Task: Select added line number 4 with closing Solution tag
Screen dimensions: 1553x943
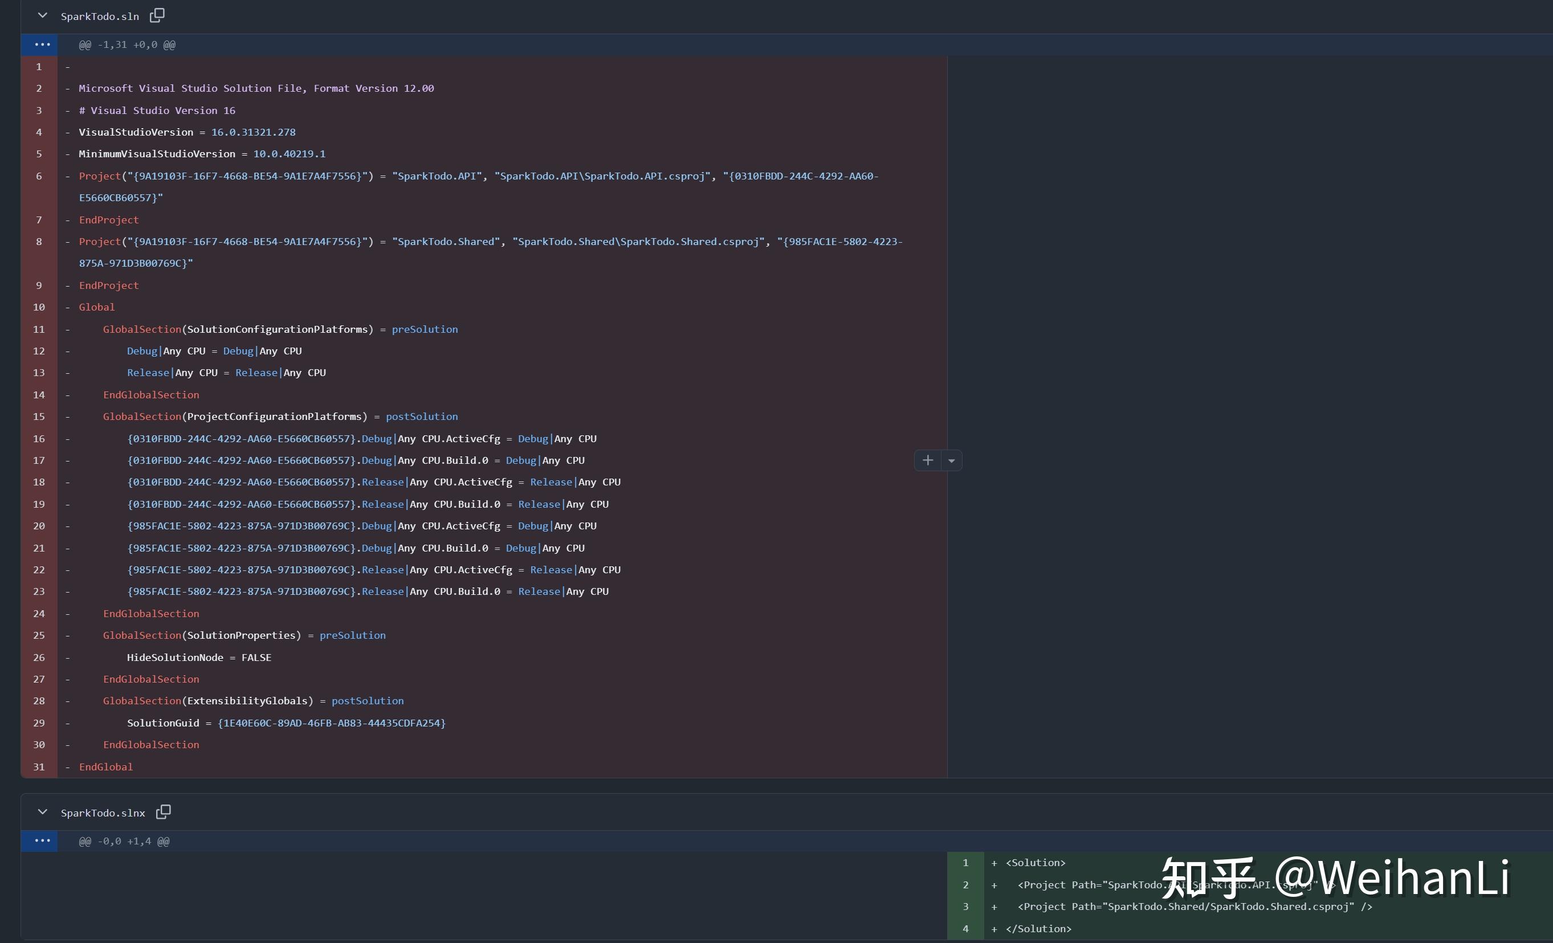Action: [x=965, y=929]
